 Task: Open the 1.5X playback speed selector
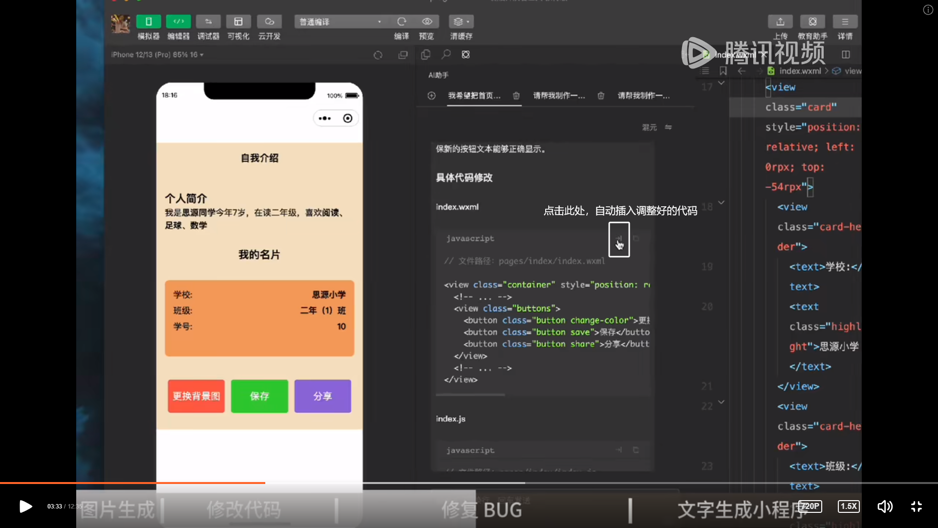click(849, 506)
